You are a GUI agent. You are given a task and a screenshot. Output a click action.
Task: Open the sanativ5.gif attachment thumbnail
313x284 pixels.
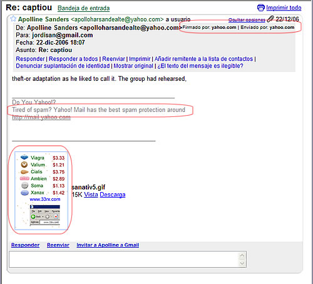(x=41, y=191)
